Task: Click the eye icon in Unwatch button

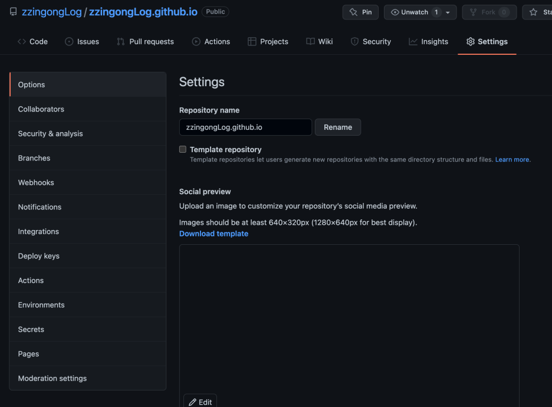Action: (395, 12)
